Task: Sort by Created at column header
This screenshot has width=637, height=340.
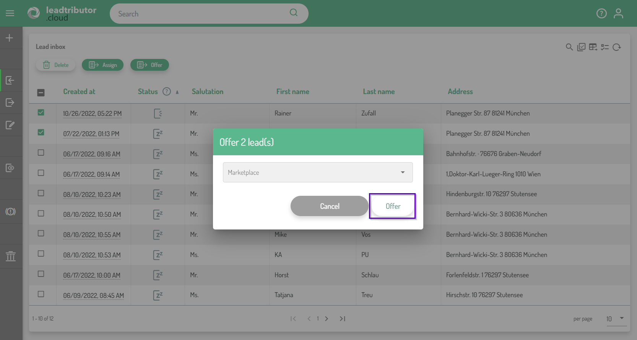Action: click(79, 91)
